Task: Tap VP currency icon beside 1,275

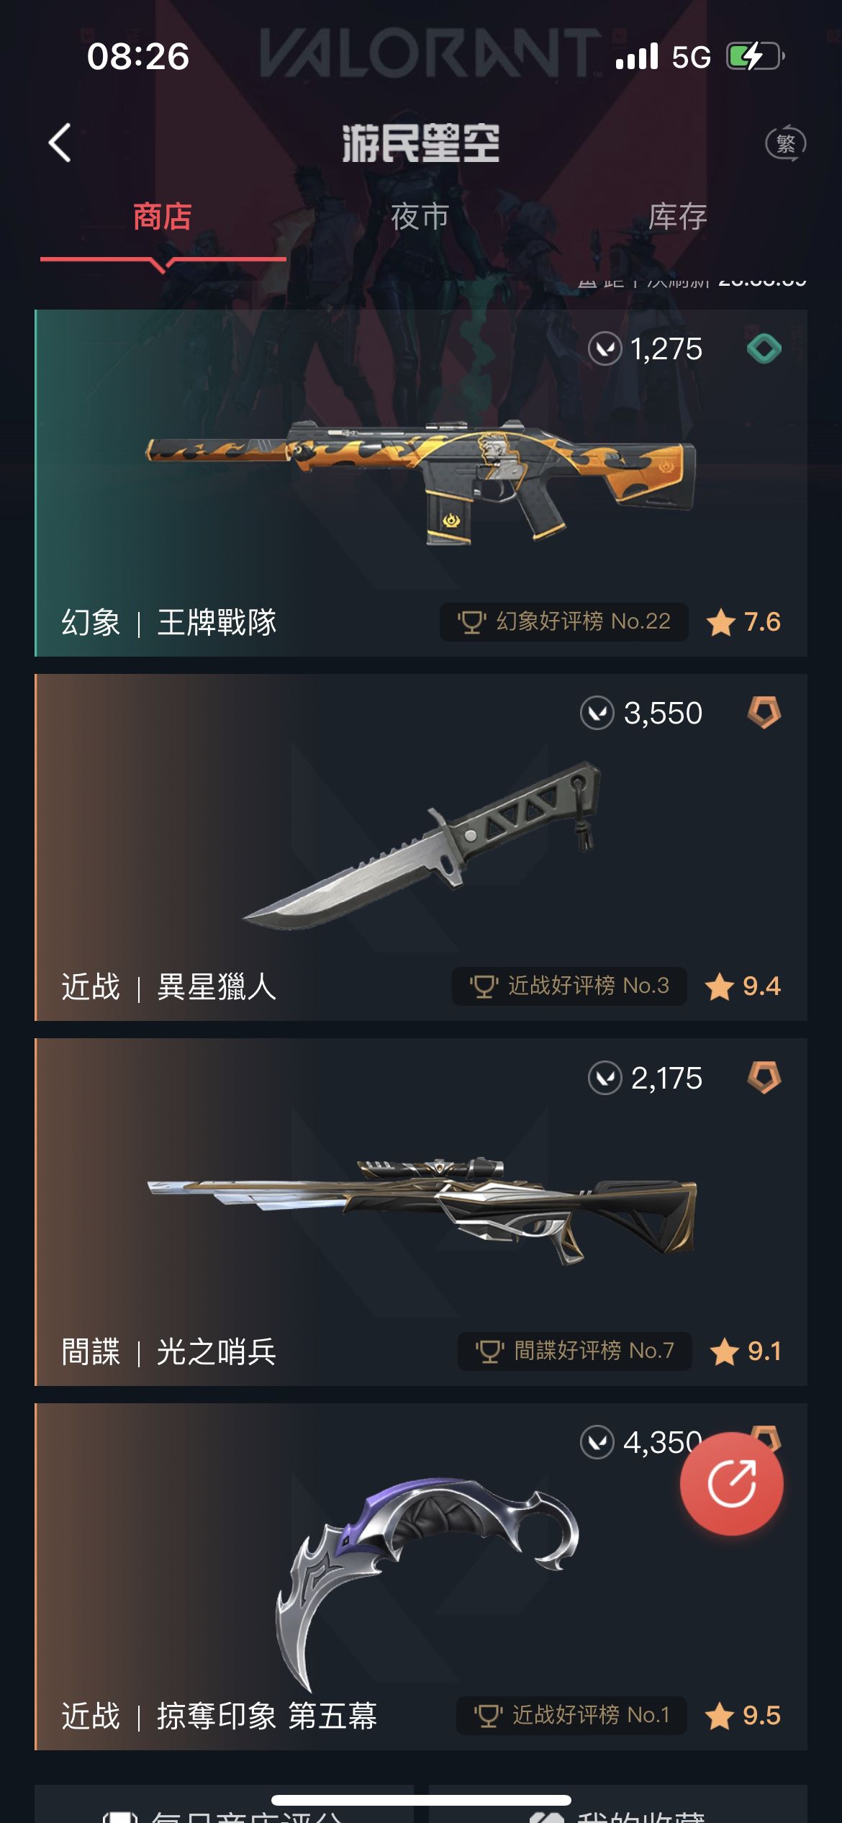Action: point(605,349)
